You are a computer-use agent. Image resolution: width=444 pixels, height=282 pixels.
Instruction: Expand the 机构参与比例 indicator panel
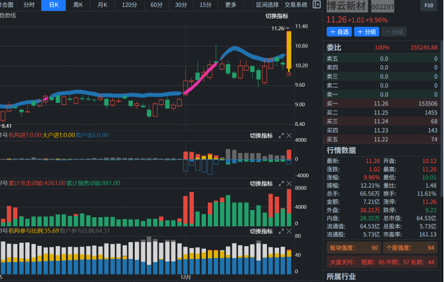280,231
